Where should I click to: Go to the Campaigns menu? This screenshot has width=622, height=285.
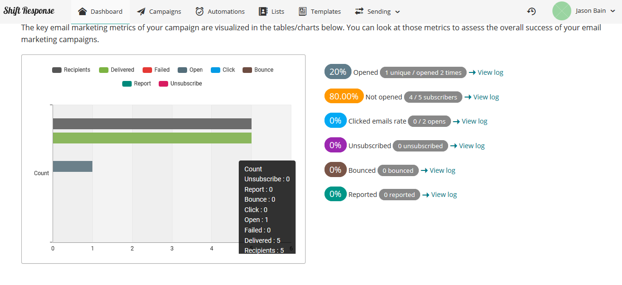pyautogui.click(x=159, y=11)
